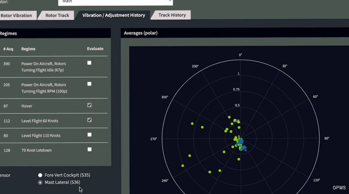Disable Evaluate for Level Flight 60 Knots
The height and width of the screenshot is (194, 349).
click(x=90, y=120)
